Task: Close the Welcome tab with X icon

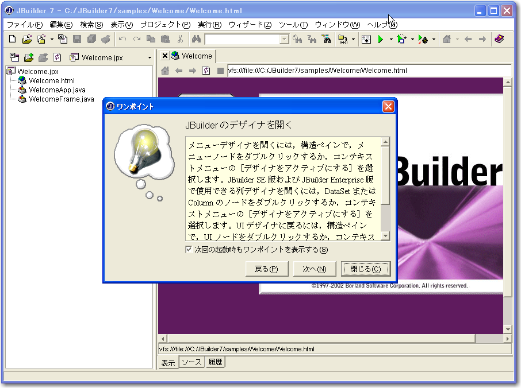Action: 164,56
